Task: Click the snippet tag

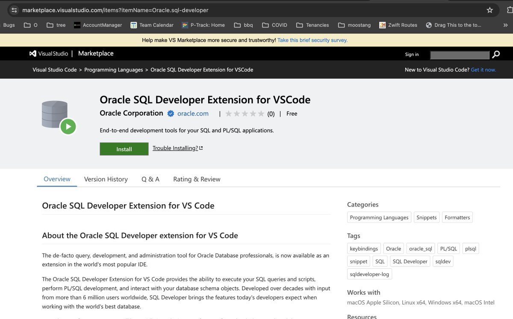Action: point(359,261)
